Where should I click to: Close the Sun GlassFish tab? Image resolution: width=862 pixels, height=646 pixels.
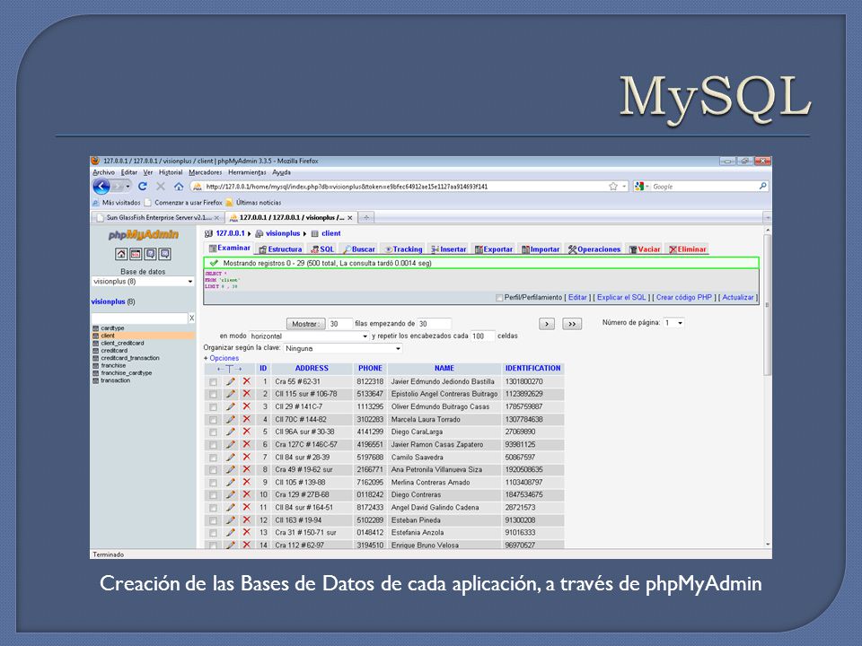point(216,217)
